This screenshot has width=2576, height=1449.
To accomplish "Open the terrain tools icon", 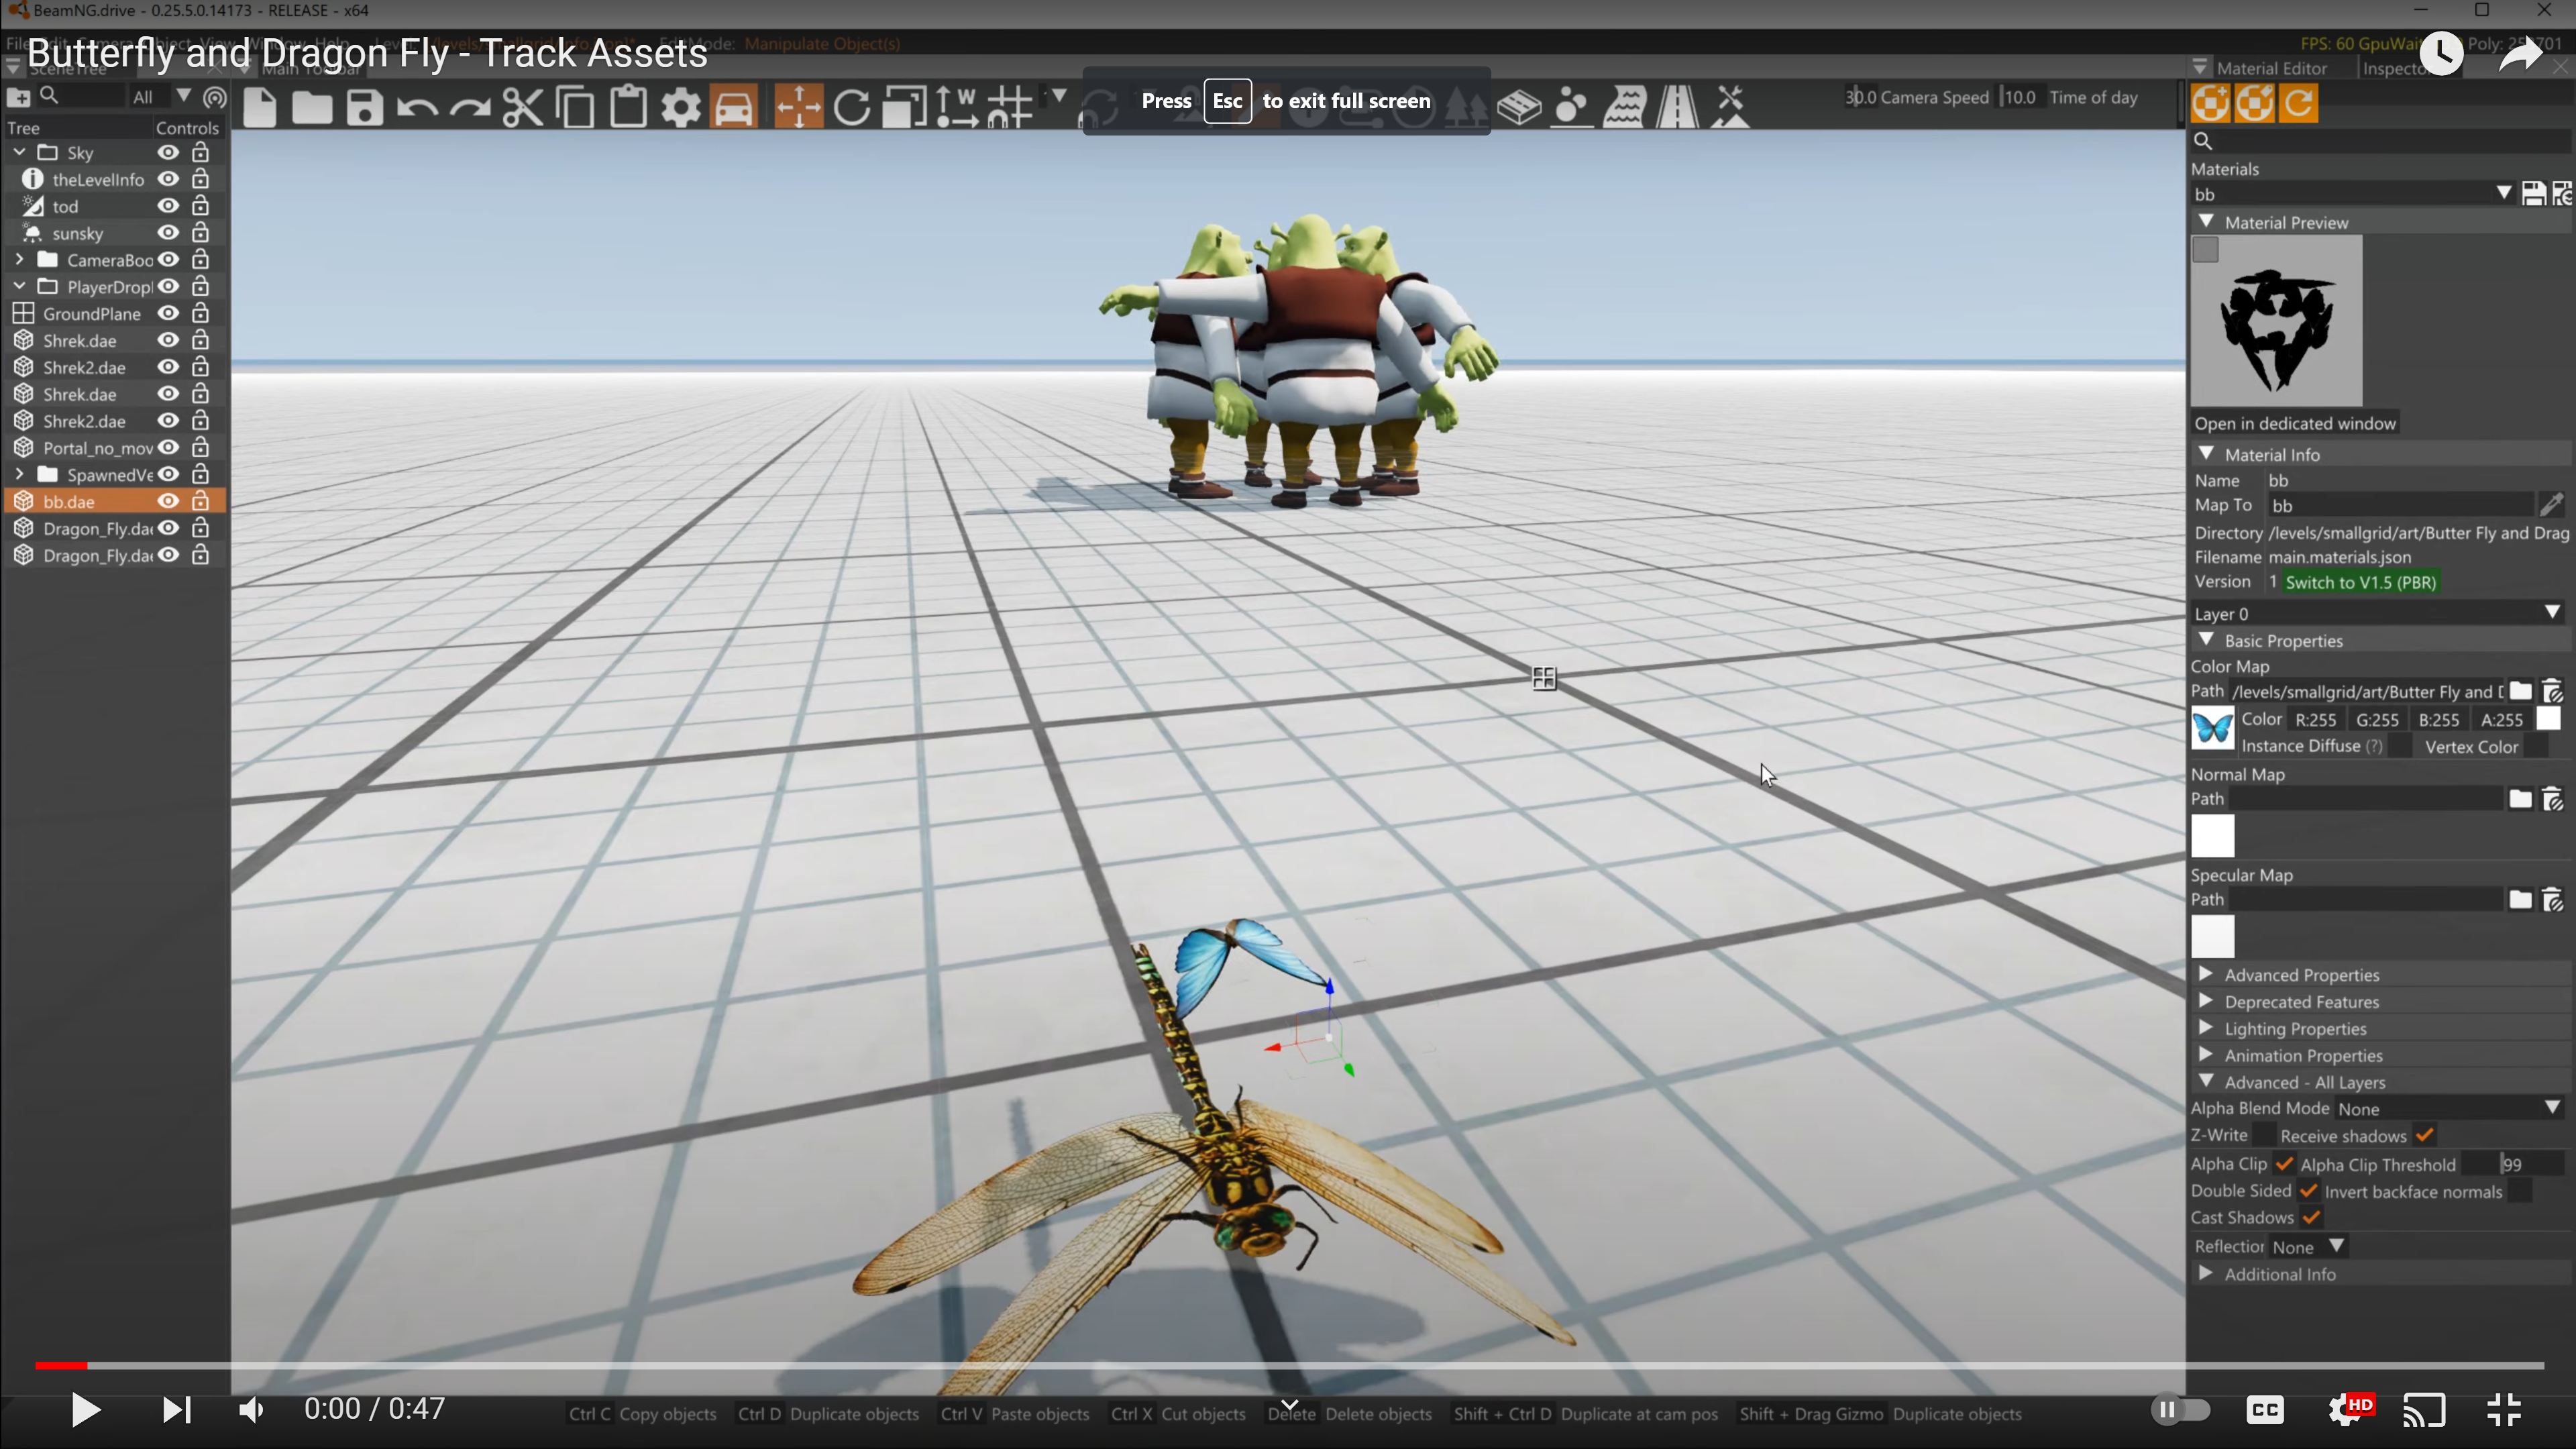I will pyautogui.click(x=1731, y=107).
